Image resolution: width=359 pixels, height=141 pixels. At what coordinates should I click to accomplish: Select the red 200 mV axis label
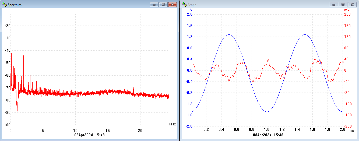347,14
